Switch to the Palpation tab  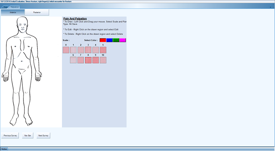(x=15, y=7)
